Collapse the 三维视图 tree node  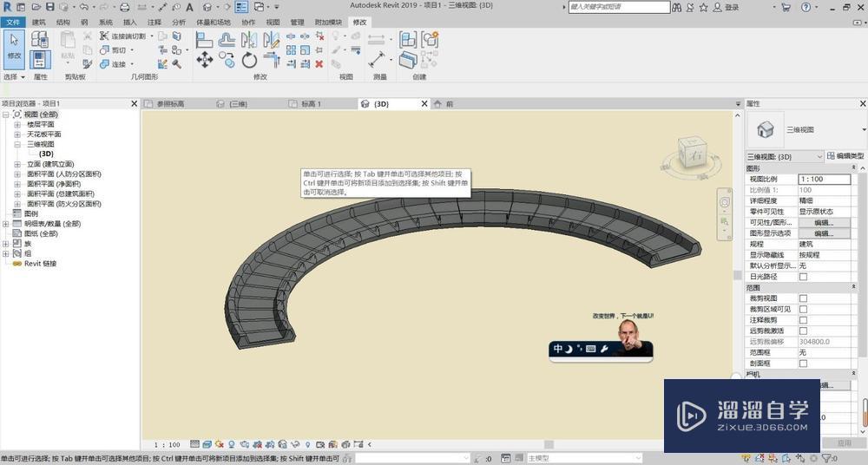pos(17,144)
